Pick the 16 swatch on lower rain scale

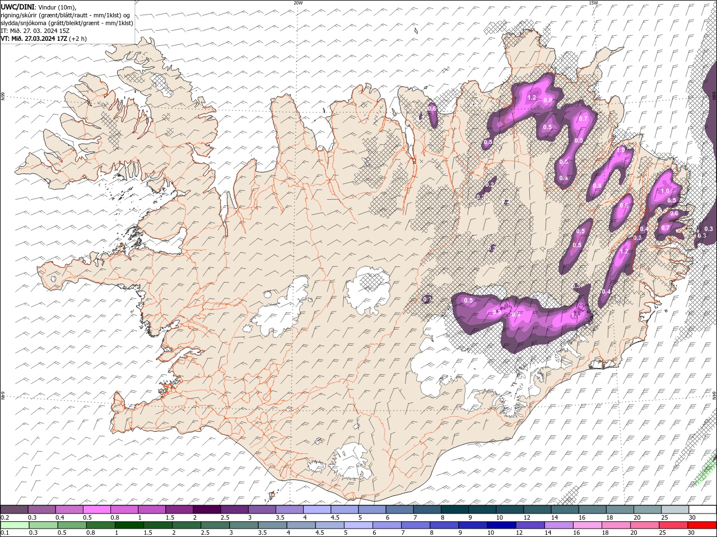click(587, 525)
